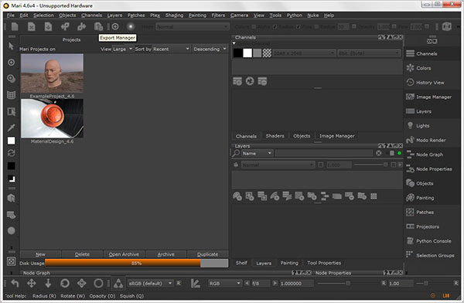Click the Duplicate button

[207, 254]
